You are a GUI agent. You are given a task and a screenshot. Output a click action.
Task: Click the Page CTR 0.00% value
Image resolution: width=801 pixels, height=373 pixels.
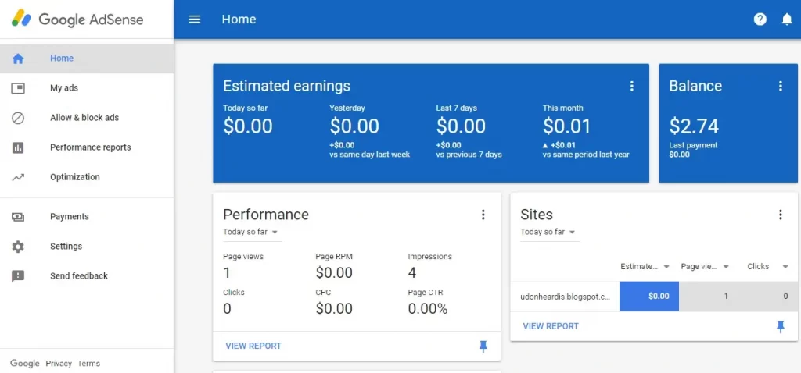tap(428, 309)
